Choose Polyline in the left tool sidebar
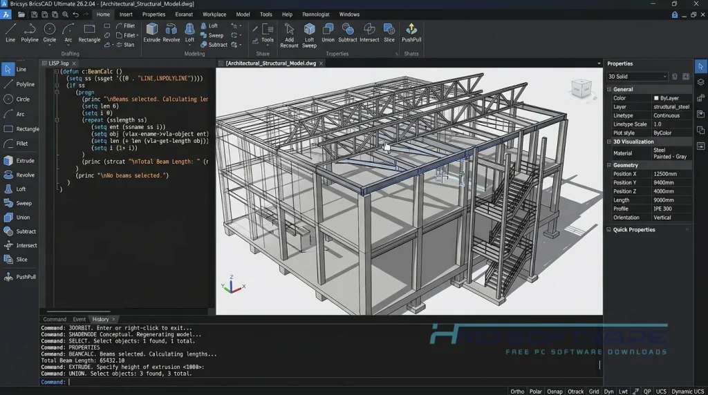 tap(19, 84)
